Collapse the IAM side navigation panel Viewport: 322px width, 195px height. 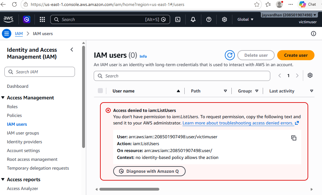pyautogui.click(x=72, y=50)
